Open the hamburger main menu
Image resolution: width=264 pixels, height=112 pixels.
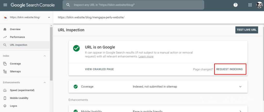tap(5, 5)
